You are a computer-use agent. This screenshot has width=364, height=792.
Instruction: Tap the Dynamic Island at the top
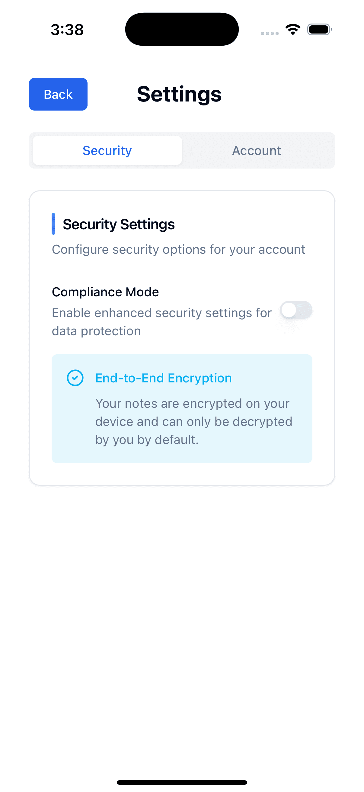coord(182,29)
